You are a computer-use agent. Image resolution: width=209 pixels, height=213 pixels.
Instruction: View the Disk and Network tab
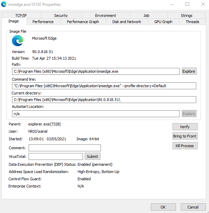pos(127,22)
